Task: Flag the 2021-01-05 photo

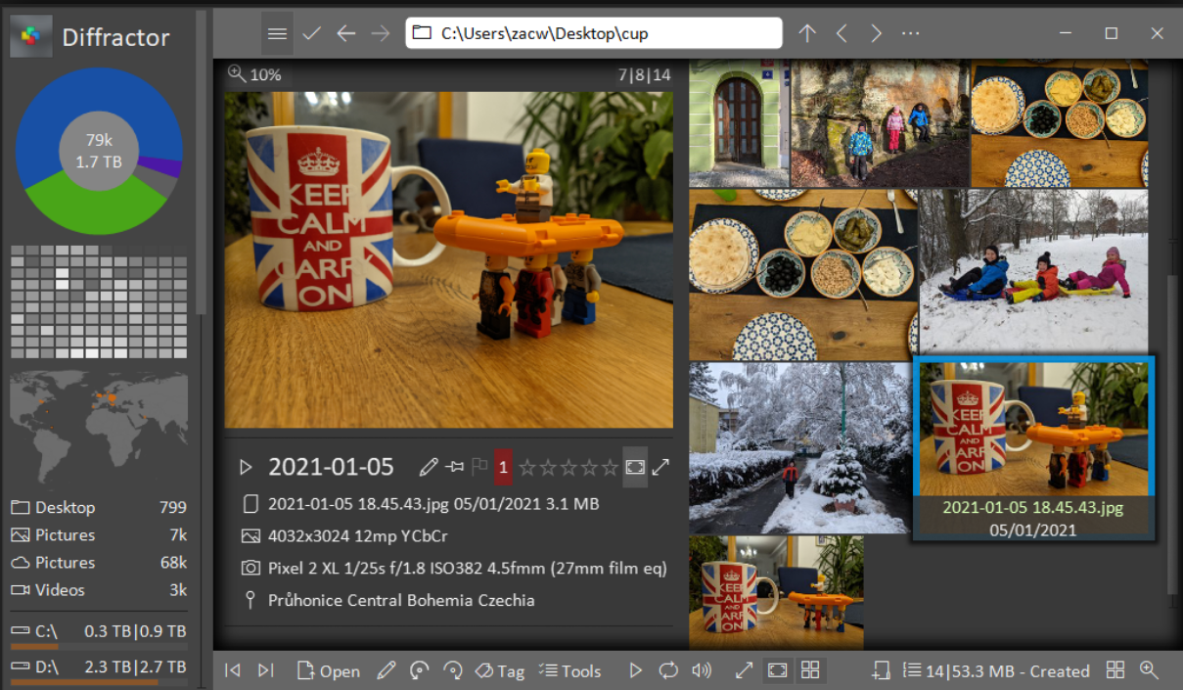Action: (x=478, y=467)
